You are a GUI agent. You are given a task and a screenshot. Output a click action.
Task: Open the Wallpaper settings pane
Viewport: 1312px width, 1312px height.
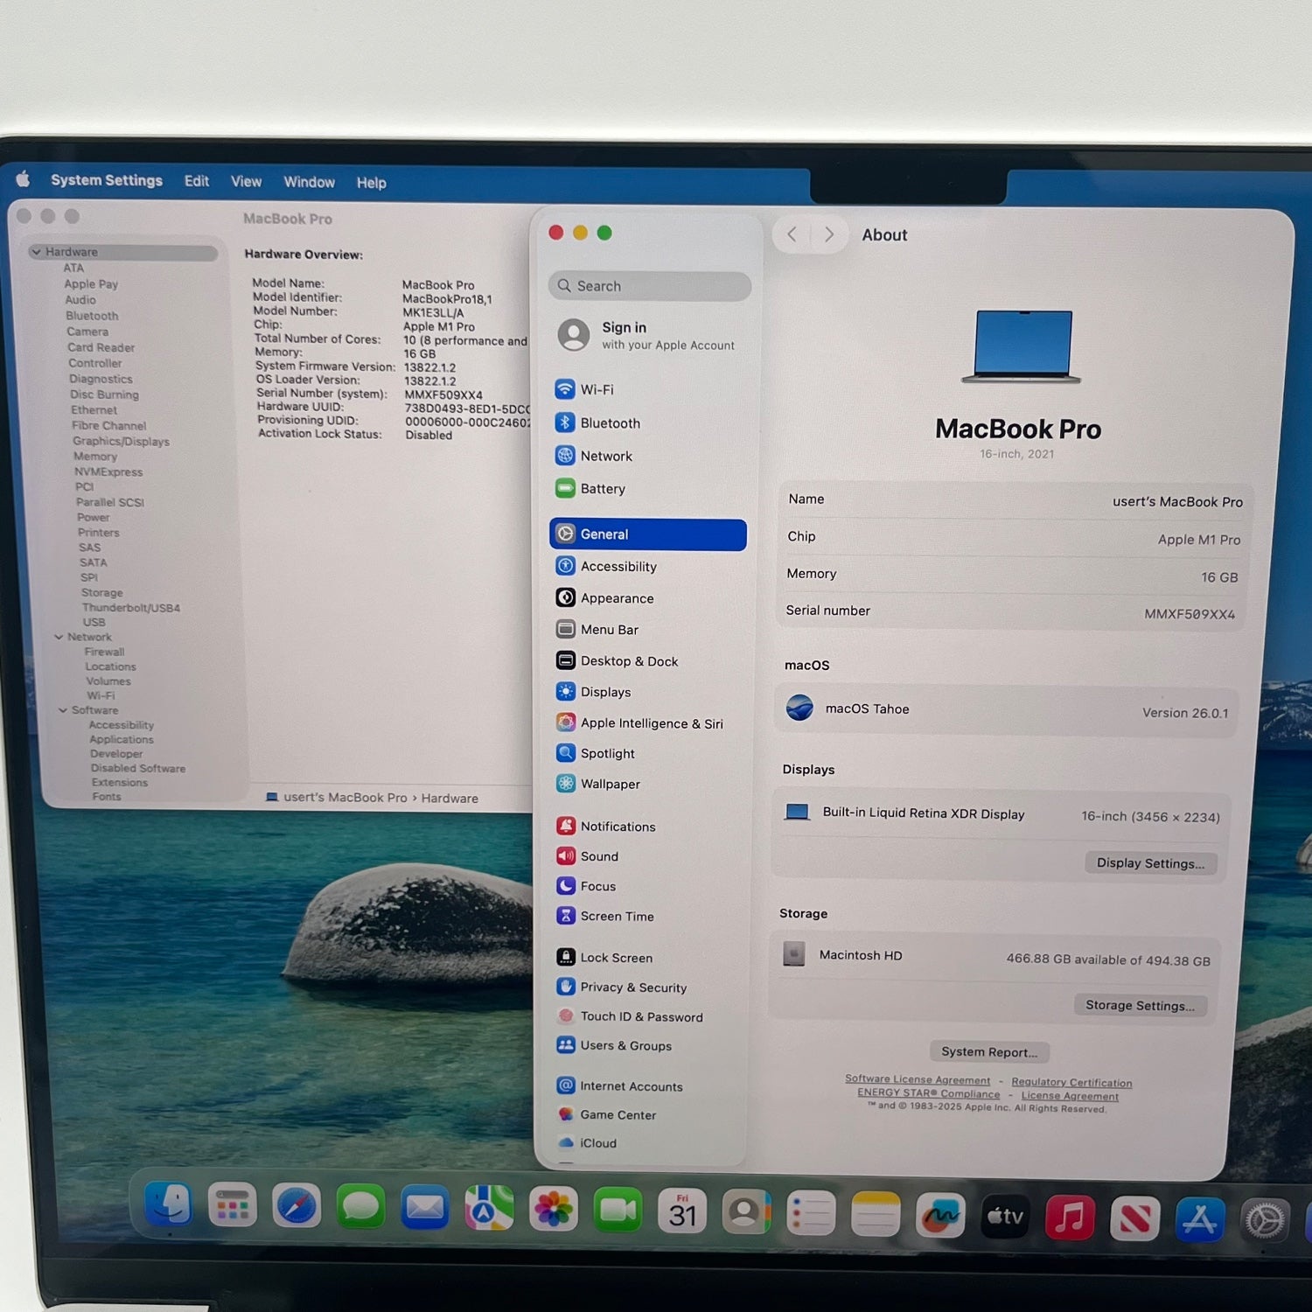(610, 785)
